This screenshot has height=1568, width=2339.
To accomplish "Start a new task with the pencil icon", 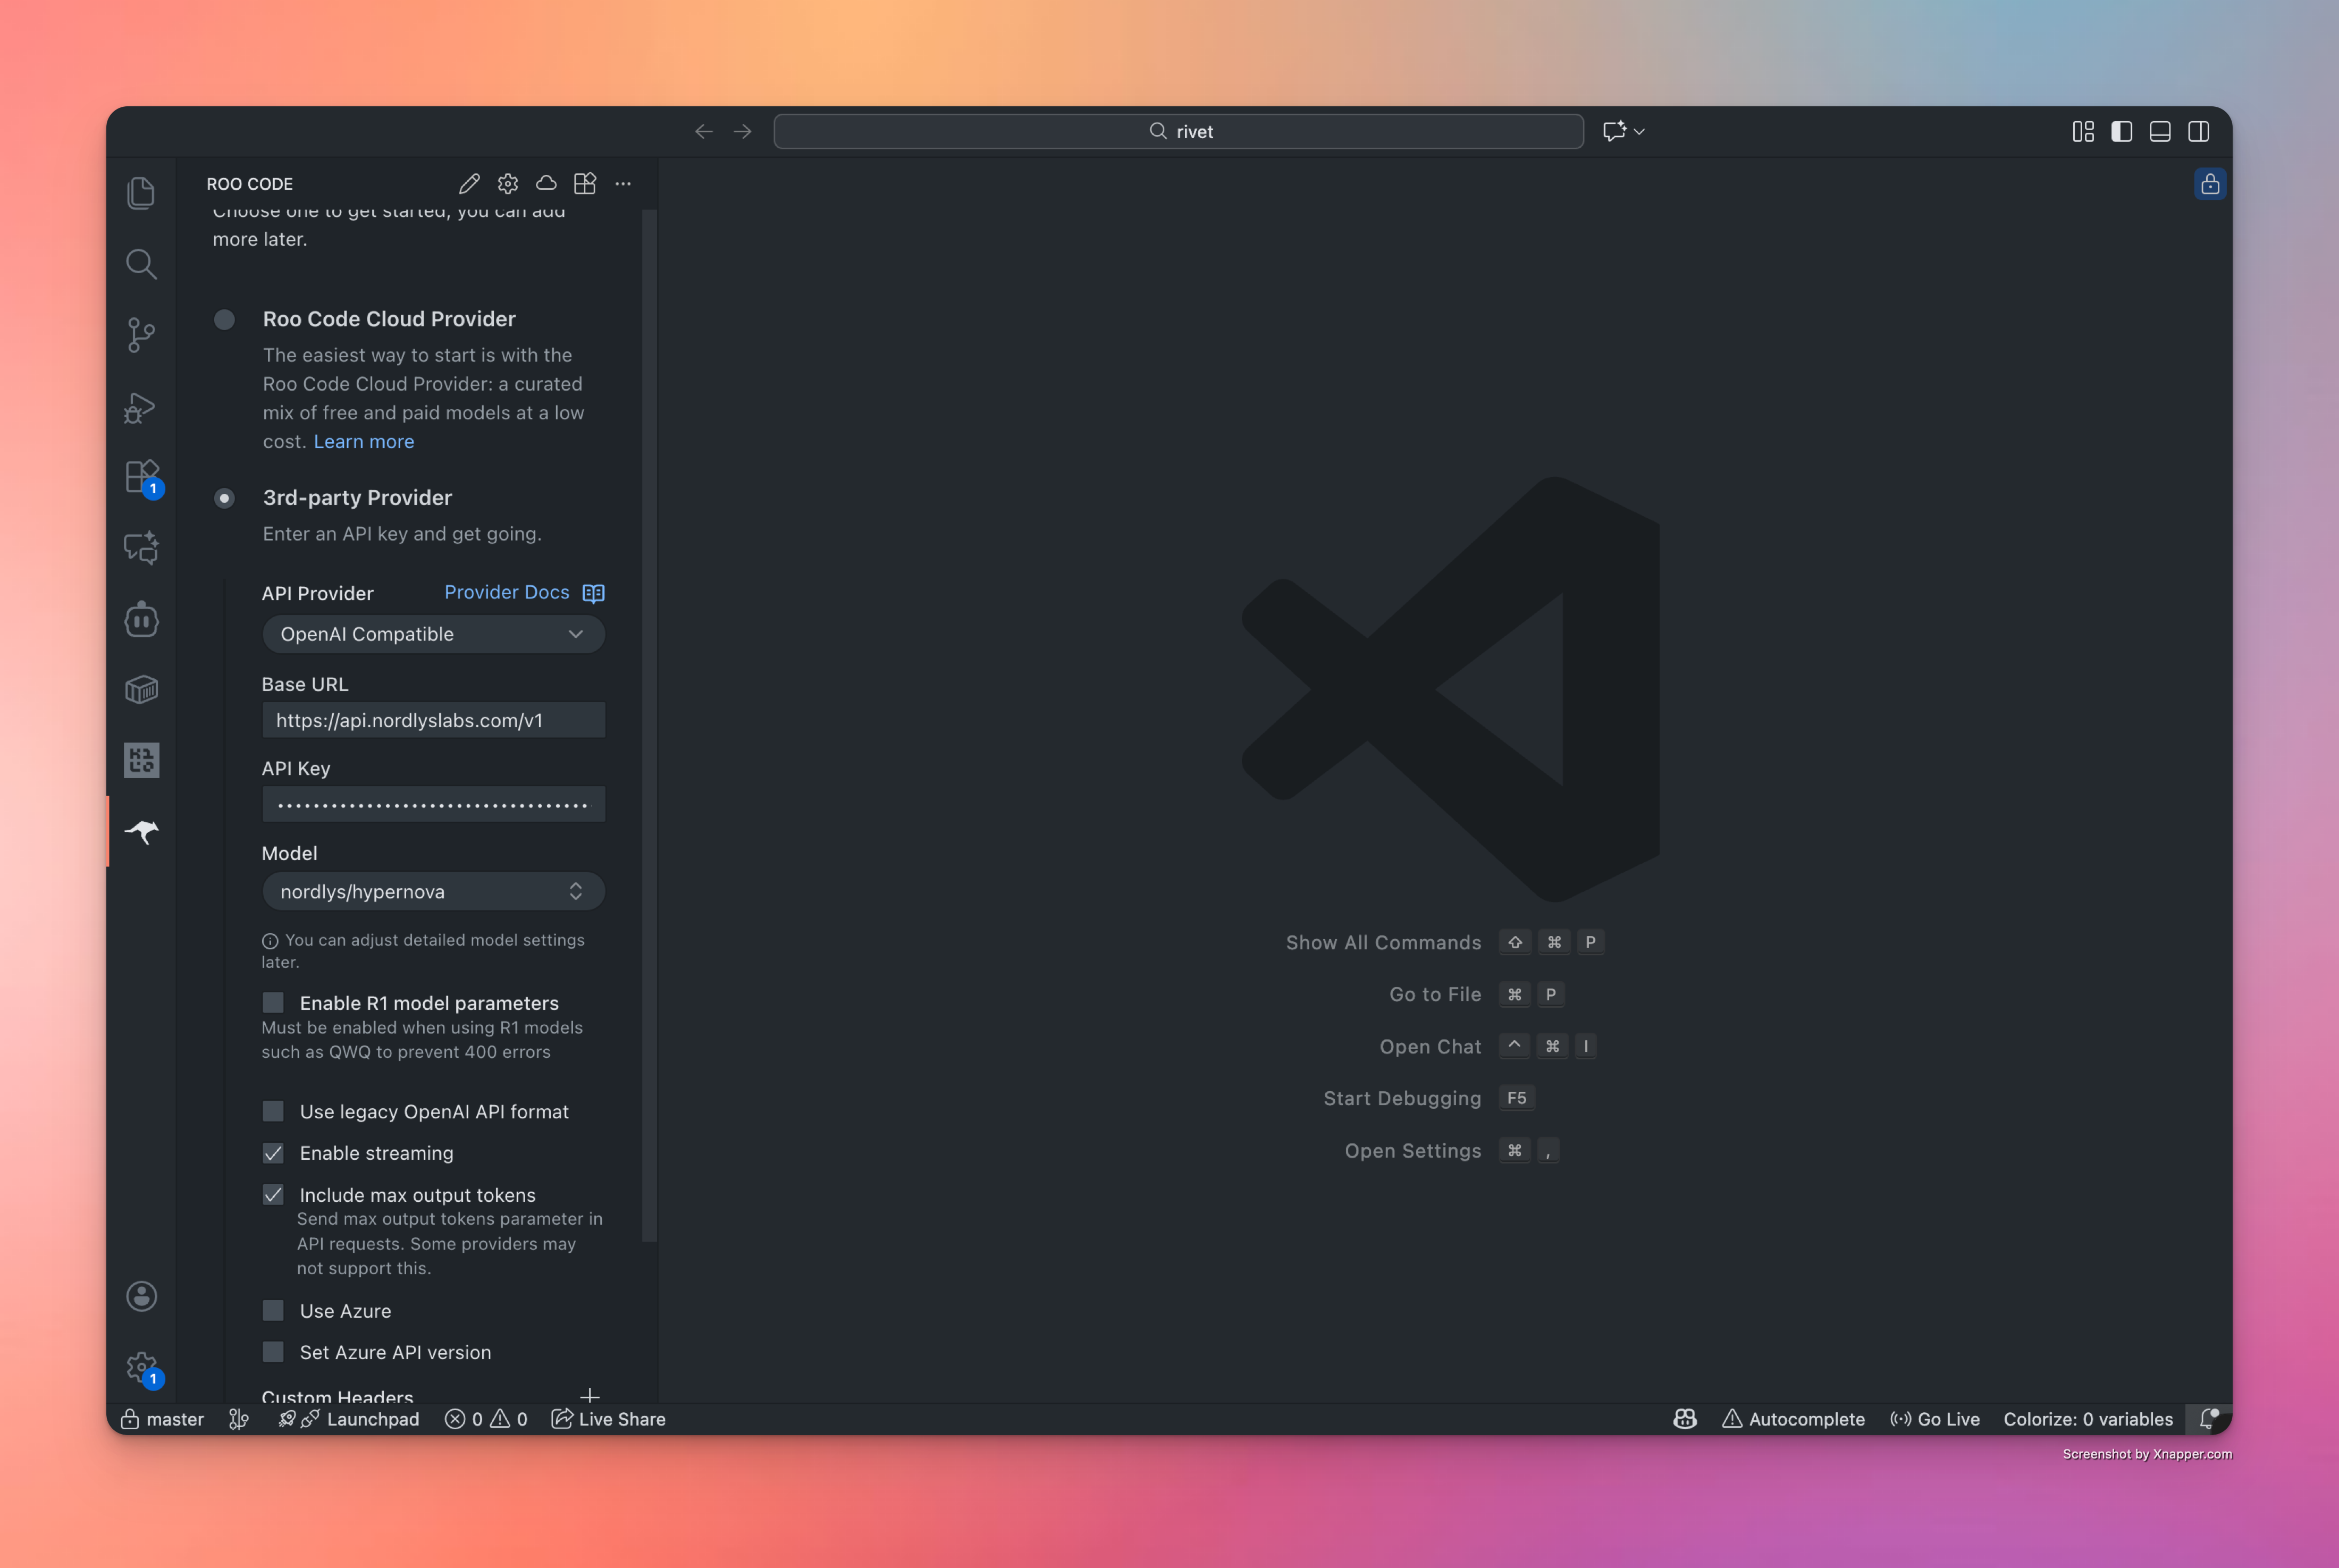I will (x=469, y=183).
